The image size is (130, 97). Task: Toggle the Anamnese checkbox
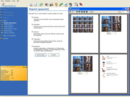point(32,32)
